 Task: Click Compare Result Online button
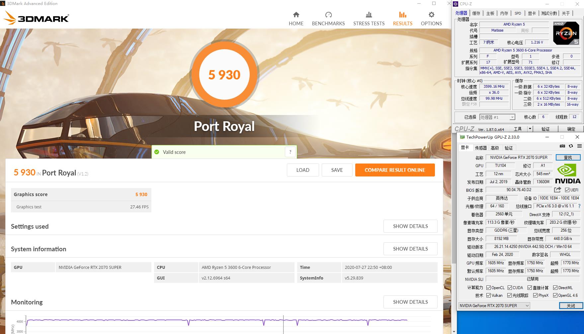click(x=395, y=170)
